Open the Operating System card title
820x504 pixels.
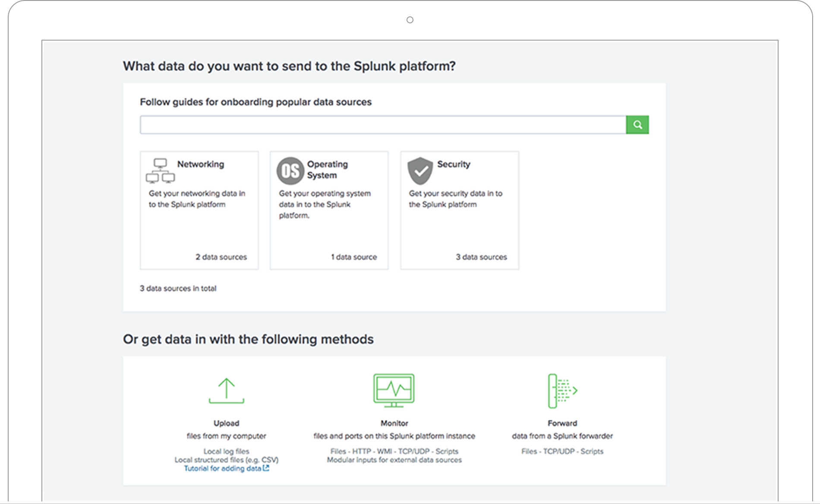(x=328, y=170)
